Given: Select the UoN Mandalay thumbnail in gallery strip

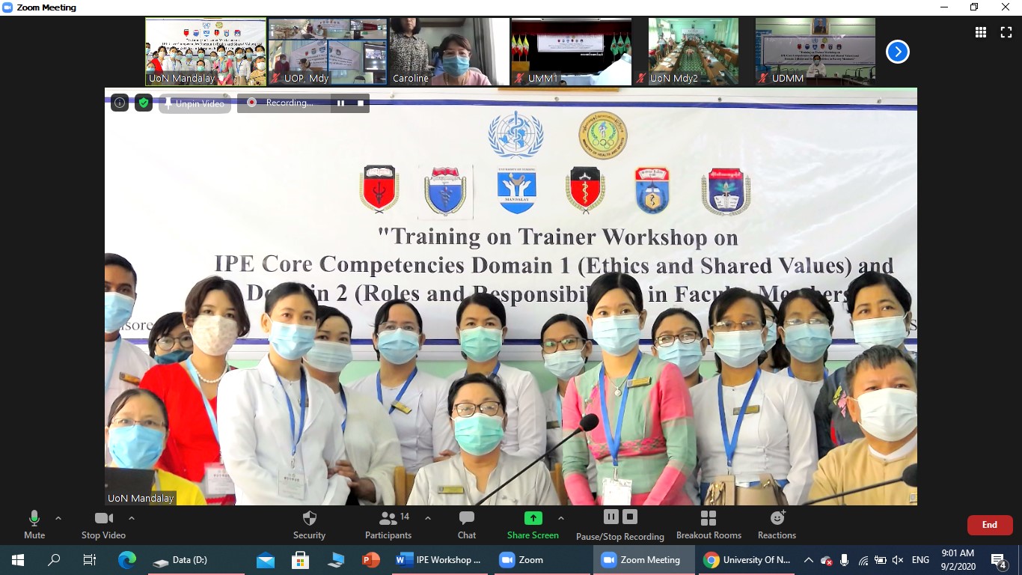Looking at the screenshot, I should coord(206,52).
